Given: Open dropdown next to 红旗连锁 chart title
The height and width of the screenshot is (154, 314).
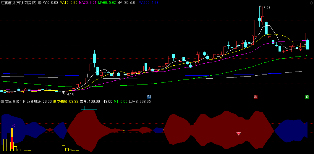Looking at the screenshot, I should (40, 3).
